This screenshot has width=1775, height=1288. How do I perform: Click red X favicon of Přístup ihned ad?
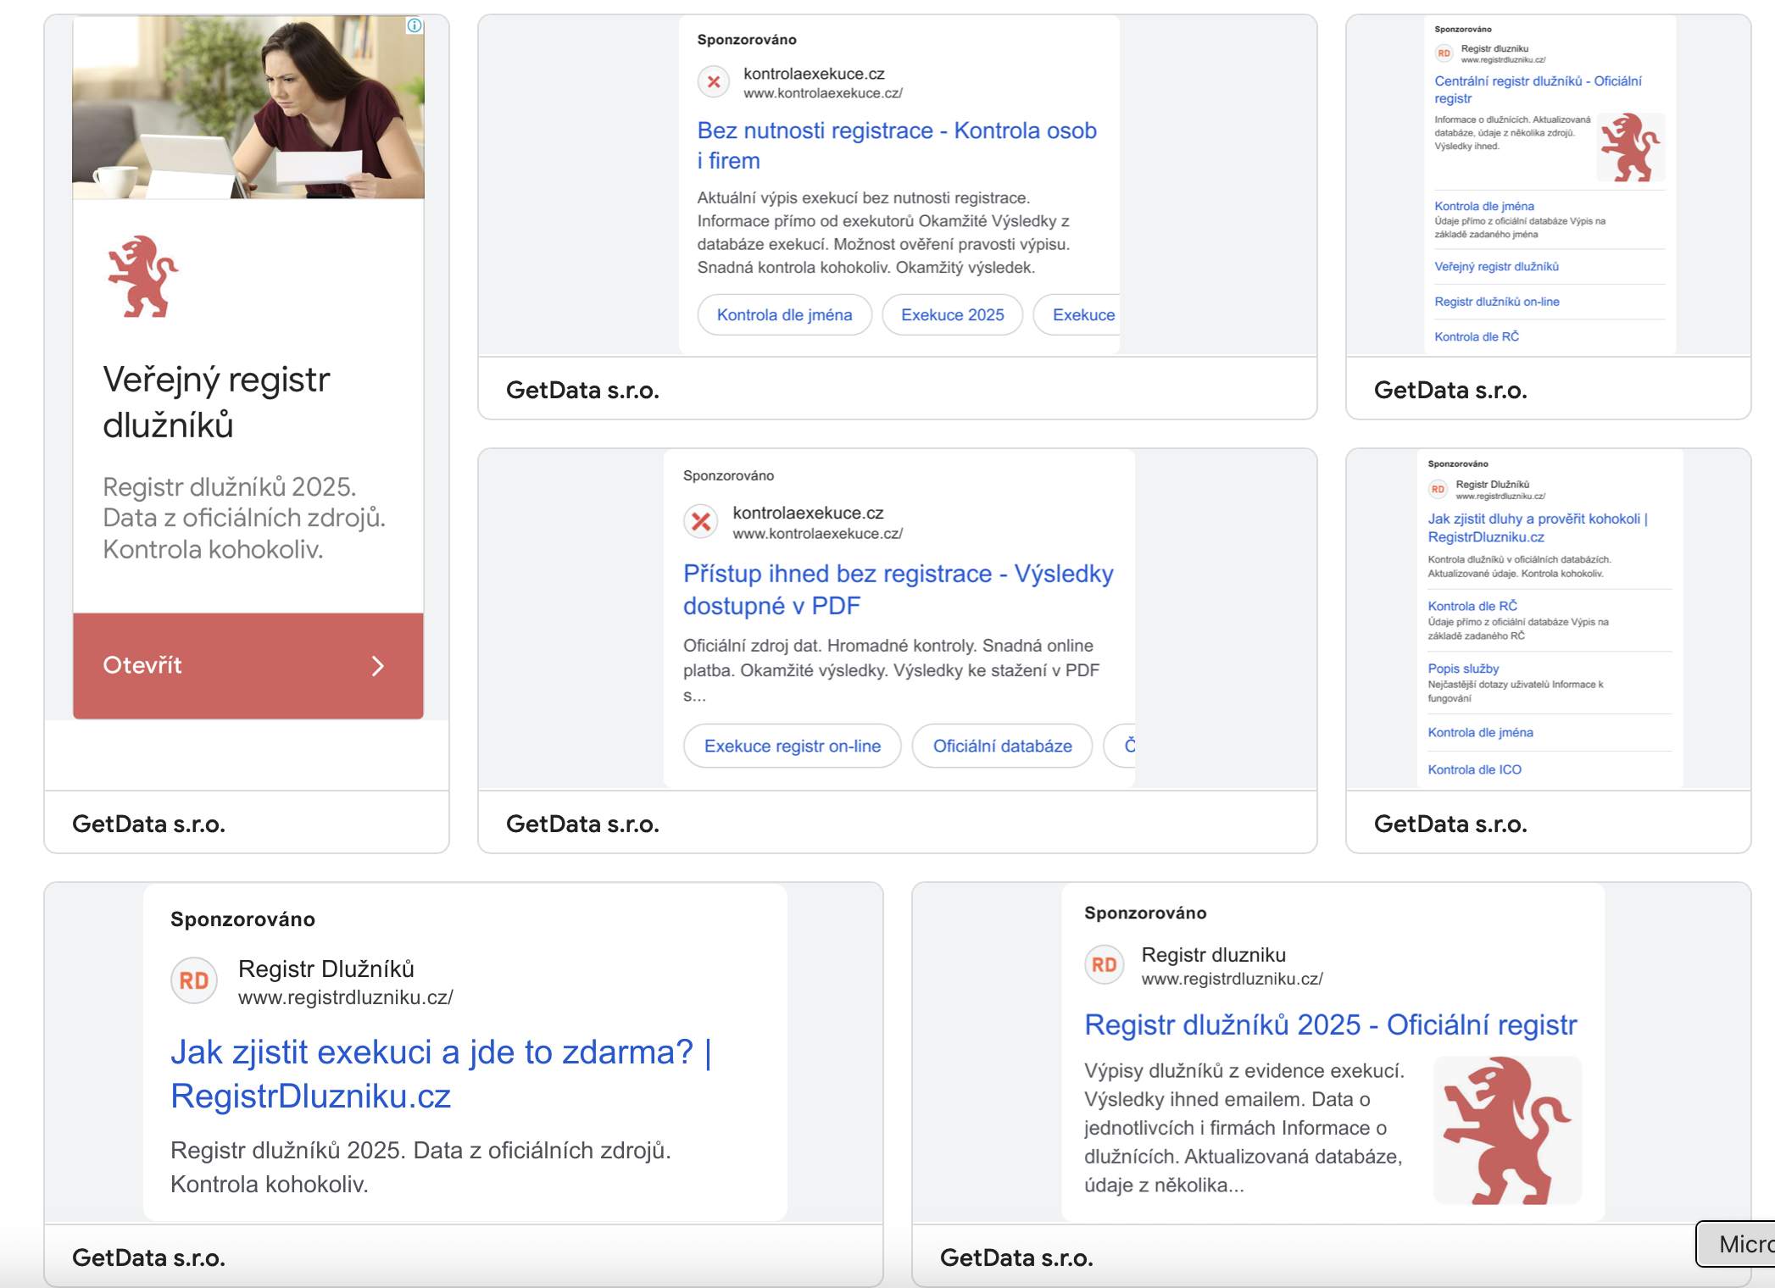[x=701, y=521]
